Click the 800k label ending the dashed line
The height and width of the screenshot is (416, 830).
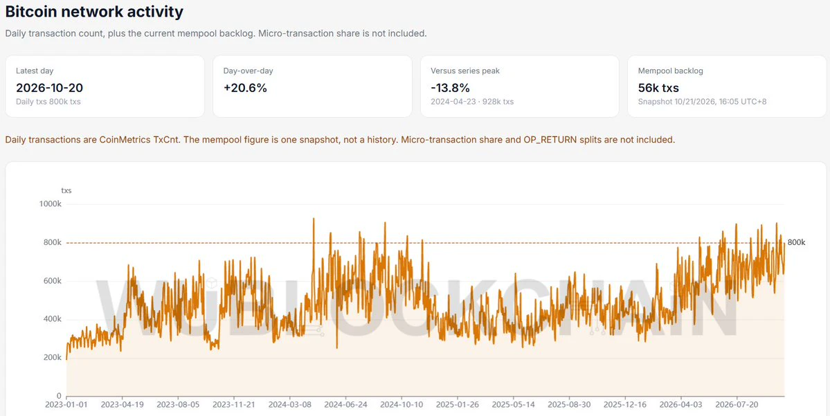click(x=796, y=242)
